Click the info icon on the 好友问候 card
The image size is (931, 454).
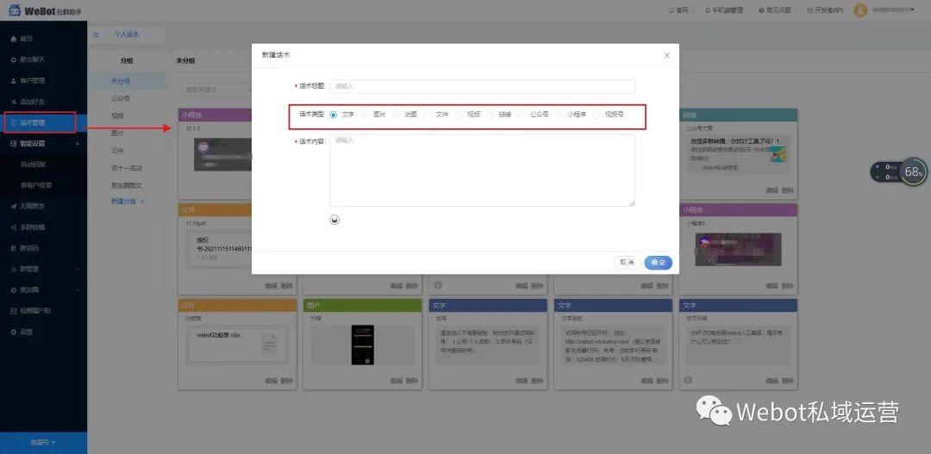click(x=688, y=380)
